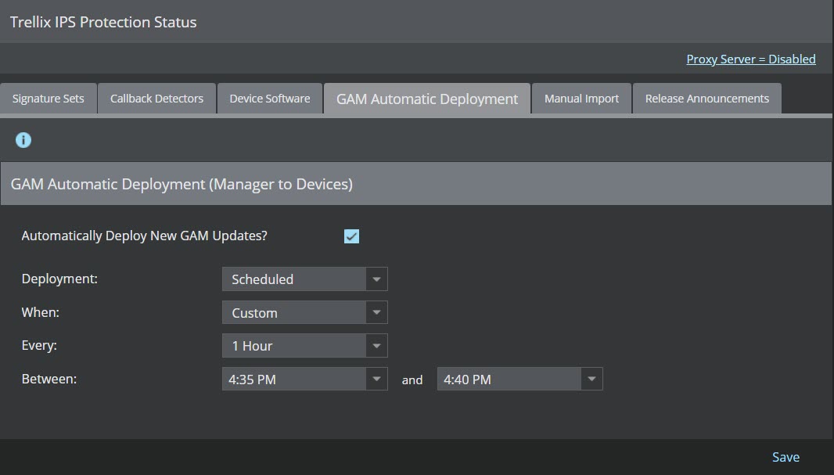Go to the Manual Import tab
The width and height of the screenshot is (834, 475).
point(581,99)
